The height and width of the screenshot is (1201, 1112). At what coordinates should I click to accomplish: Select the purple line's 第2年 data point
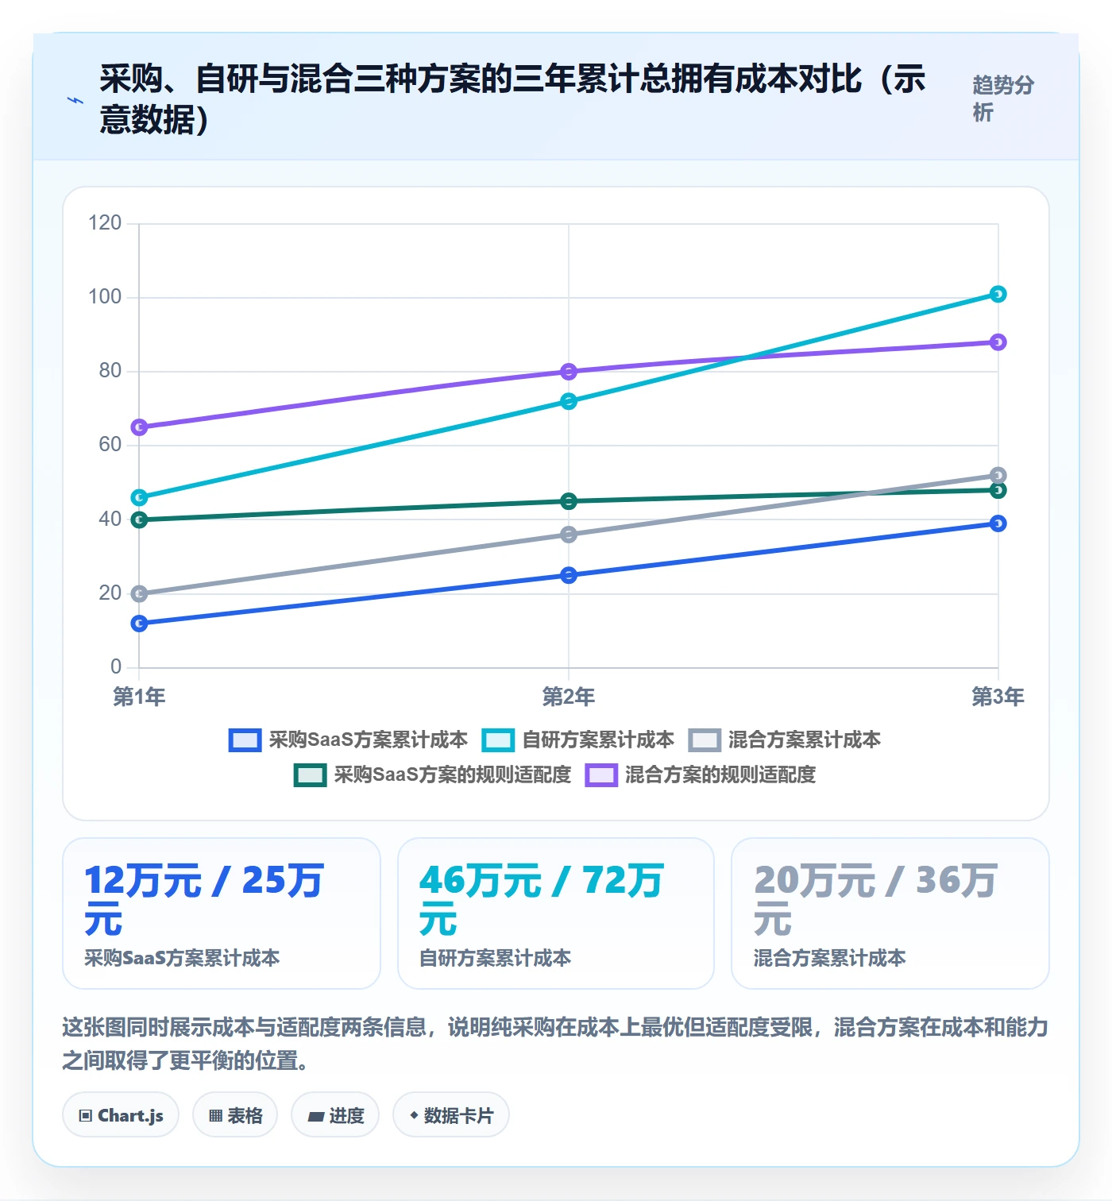[569, 372]
